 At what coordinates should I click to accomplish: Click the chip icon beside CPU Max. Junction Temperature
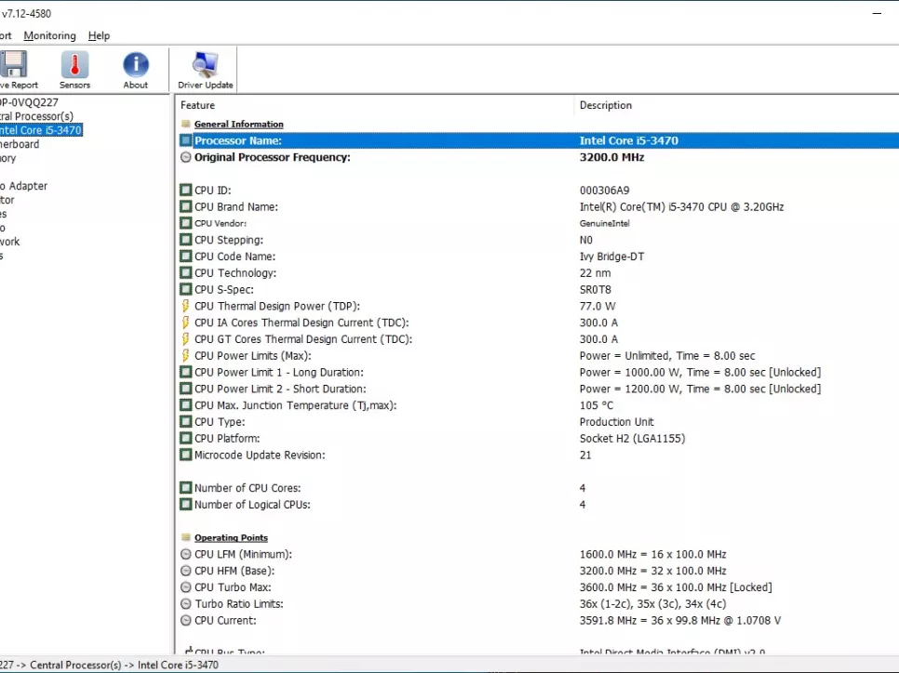(186, 405)
